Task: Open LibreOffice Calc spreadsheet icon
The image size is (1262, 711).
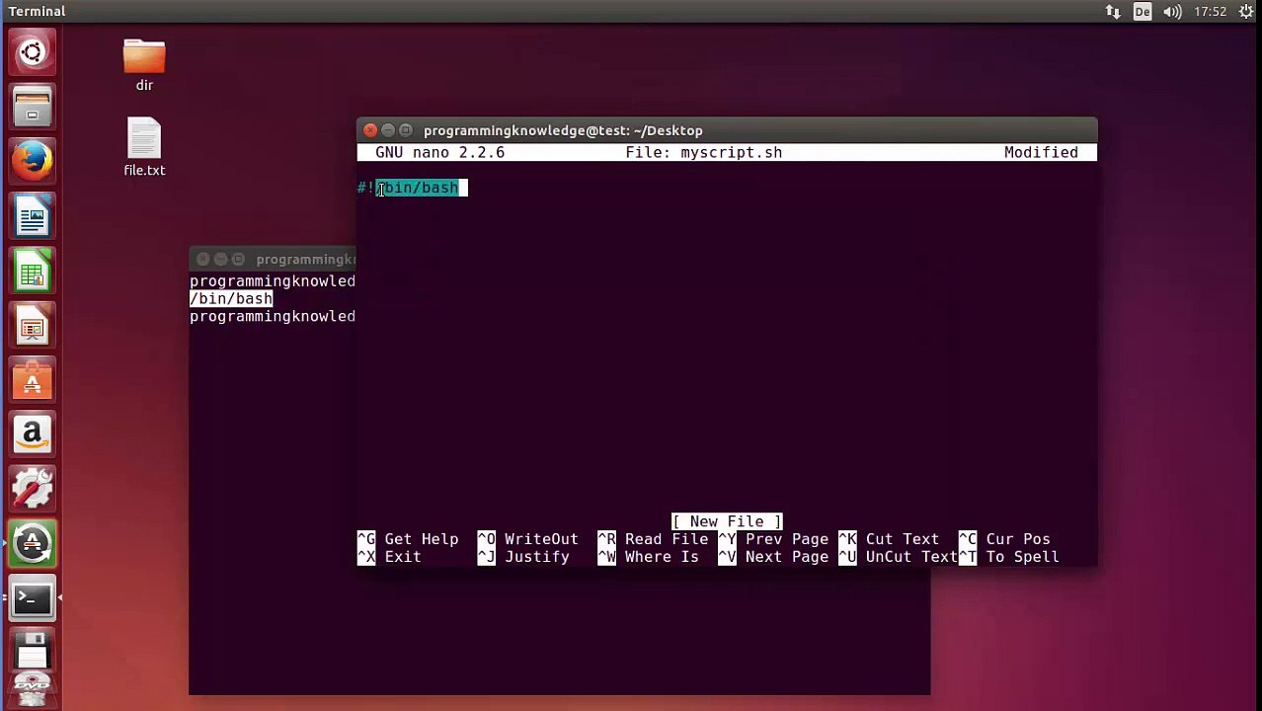Action: 32,271
